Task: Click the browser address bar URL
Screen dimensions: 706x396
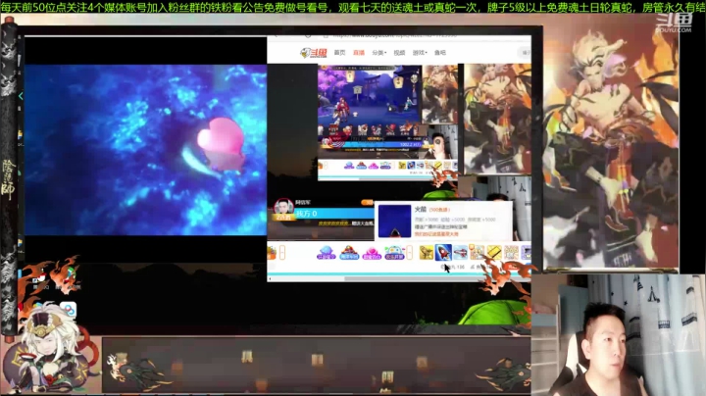Action: [x=394, y=35]
